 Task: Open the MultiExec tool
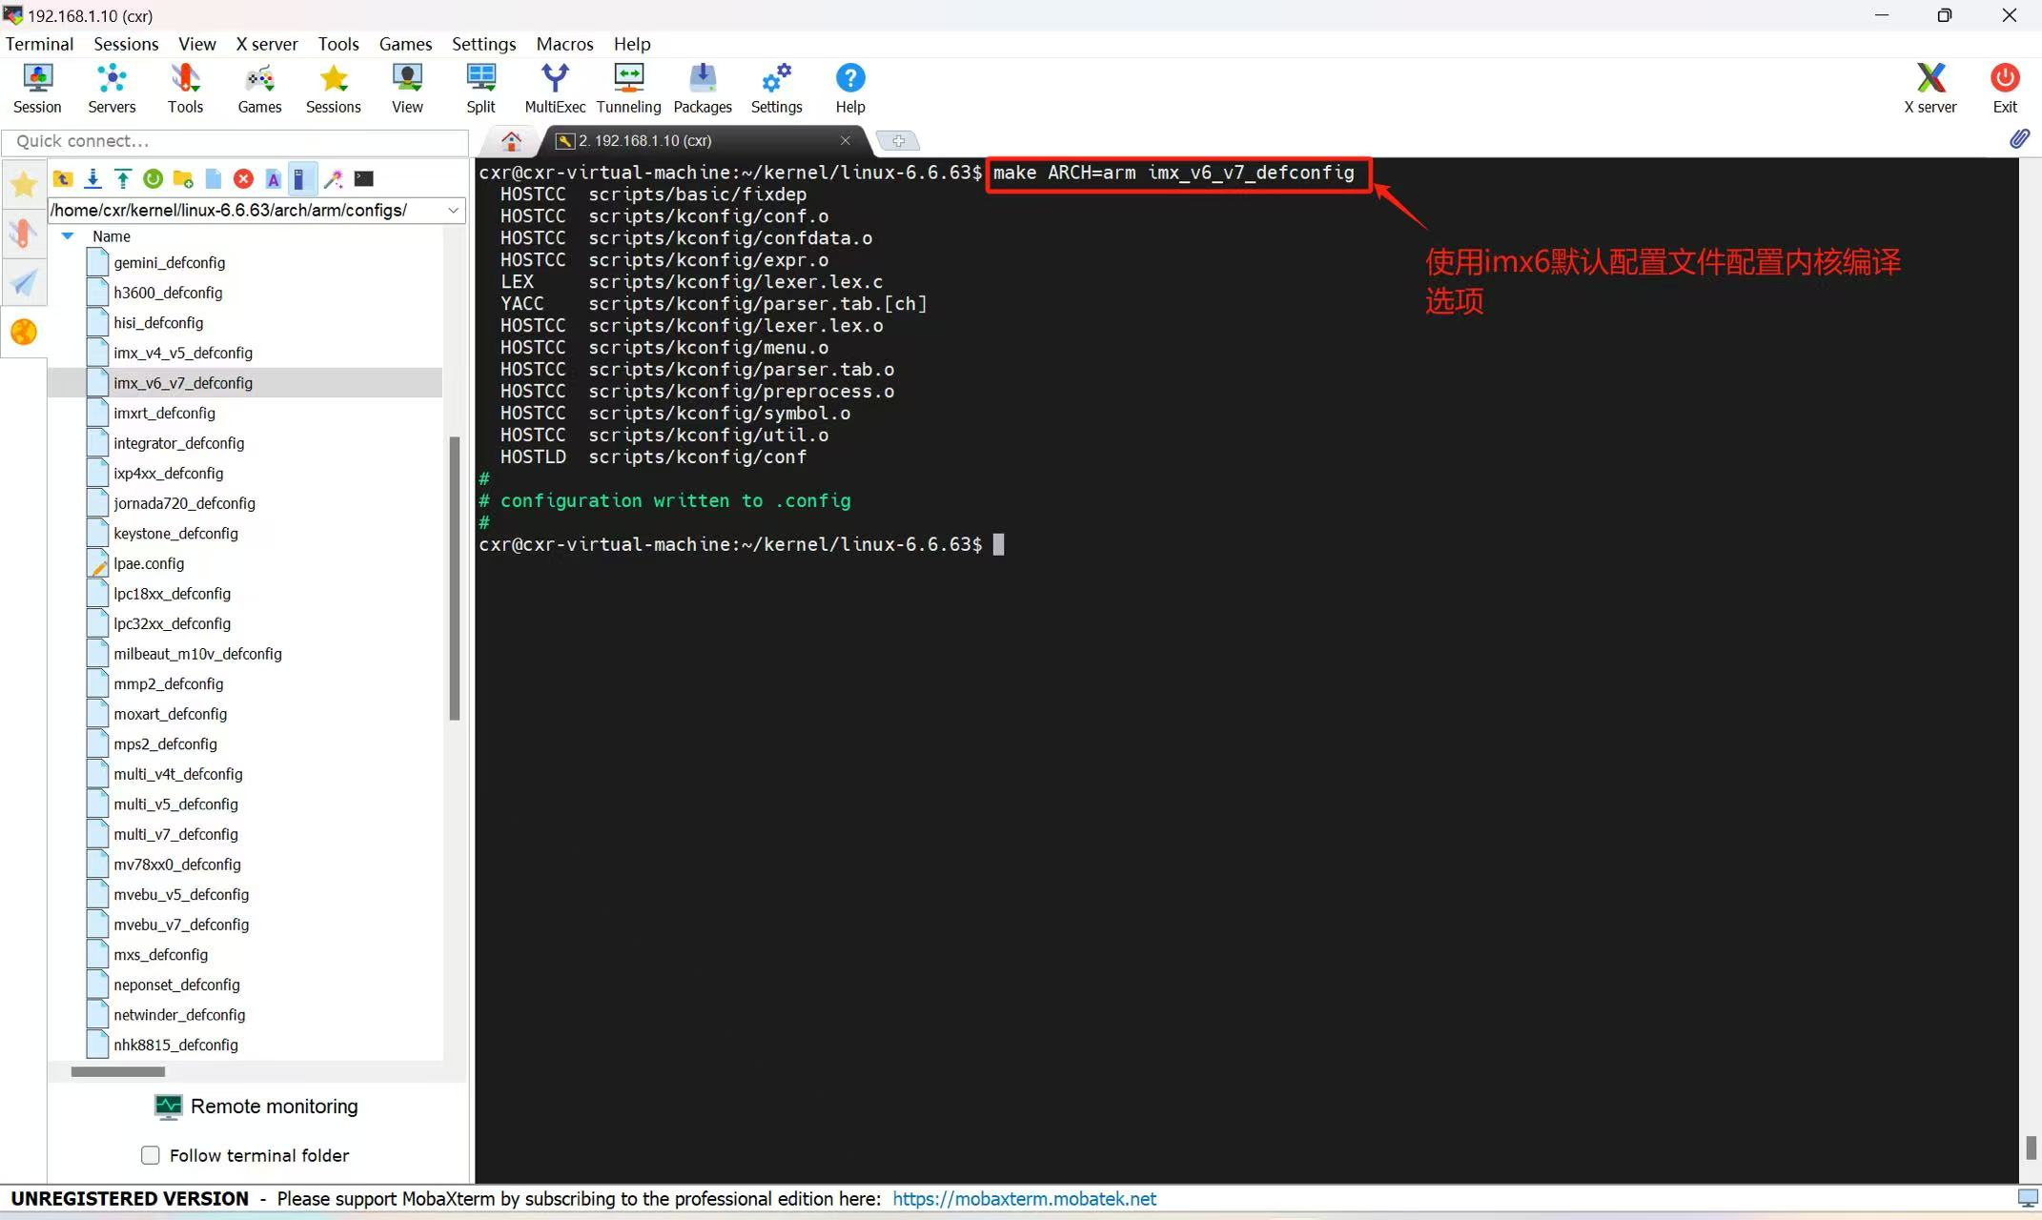click(555, 88)
